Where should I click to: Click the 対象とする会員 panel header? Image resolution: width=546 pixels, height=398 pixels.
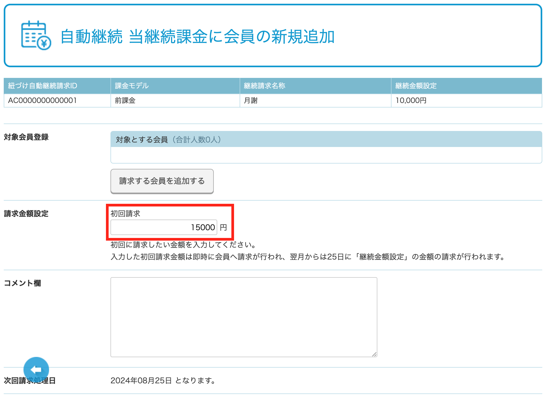(x=326, y=139)
